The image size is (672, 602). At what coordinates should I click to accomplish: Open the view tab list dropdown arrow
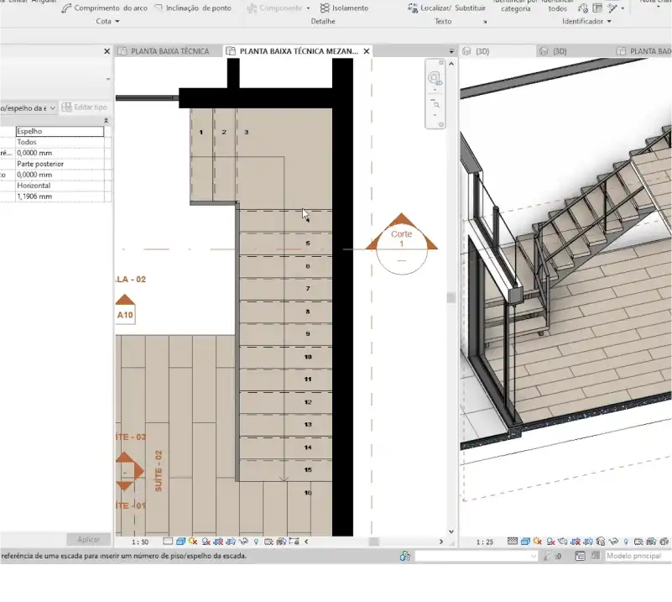[x=451, y=51]
